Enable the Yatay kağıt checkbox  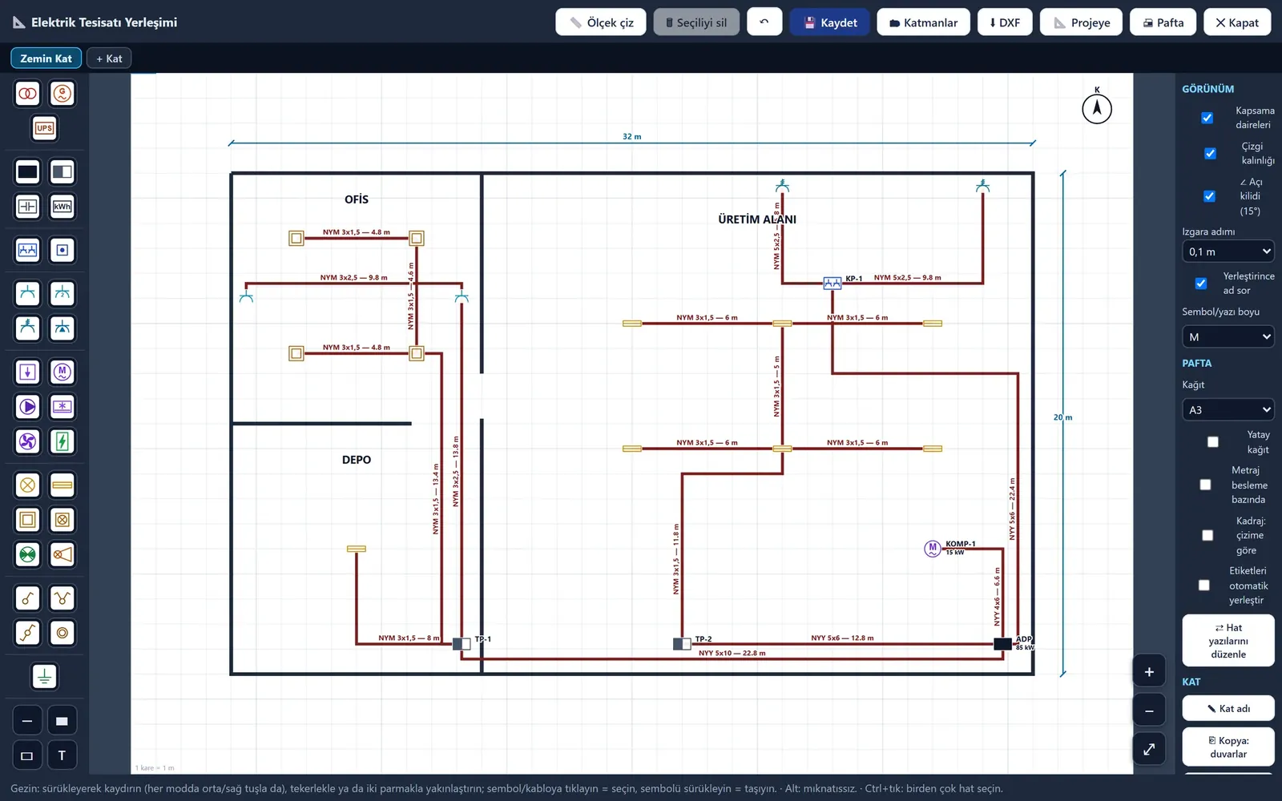[x=1212, y=442]
